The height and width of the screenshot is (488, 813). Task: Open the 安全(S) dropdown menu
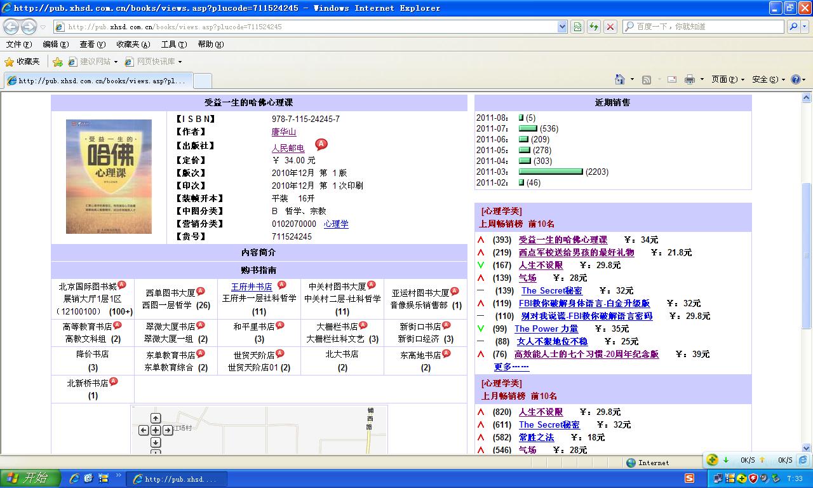769,79
